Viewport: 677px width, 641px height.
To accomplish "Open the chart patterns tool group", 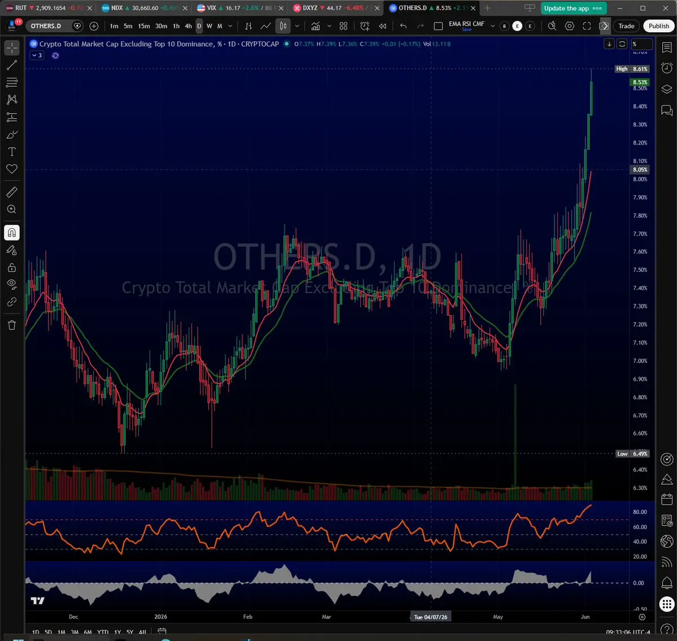I will (x=12, y=99).
